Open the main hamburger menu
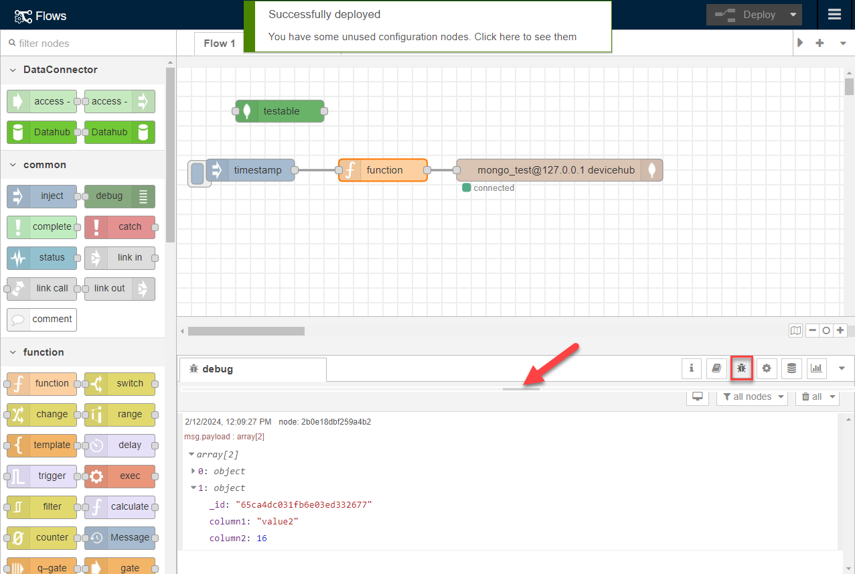Screen dimensions: 855x574 [x=834, y=14]
